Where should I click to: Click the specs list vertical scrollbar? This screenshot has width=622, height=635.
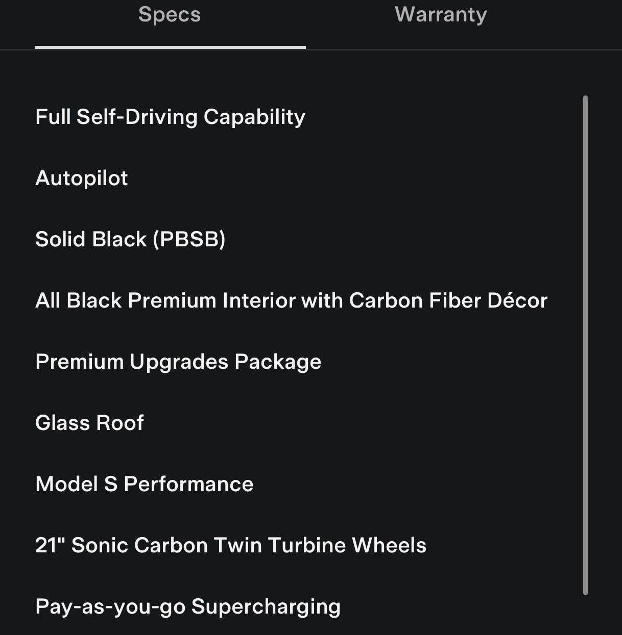tap(585, 345)
